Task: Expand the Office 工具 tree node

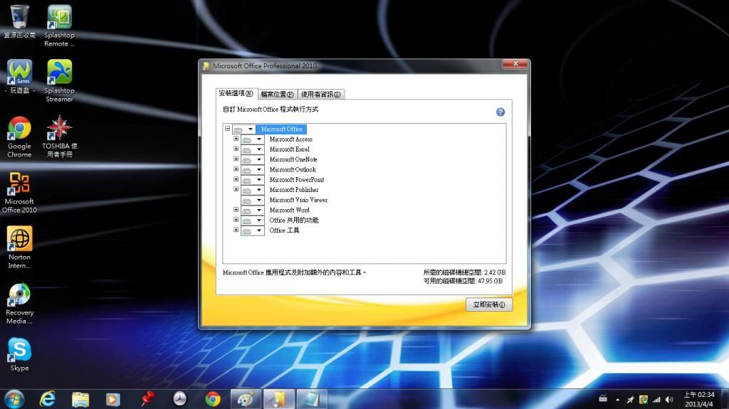Action: click(x=236, y=230)
